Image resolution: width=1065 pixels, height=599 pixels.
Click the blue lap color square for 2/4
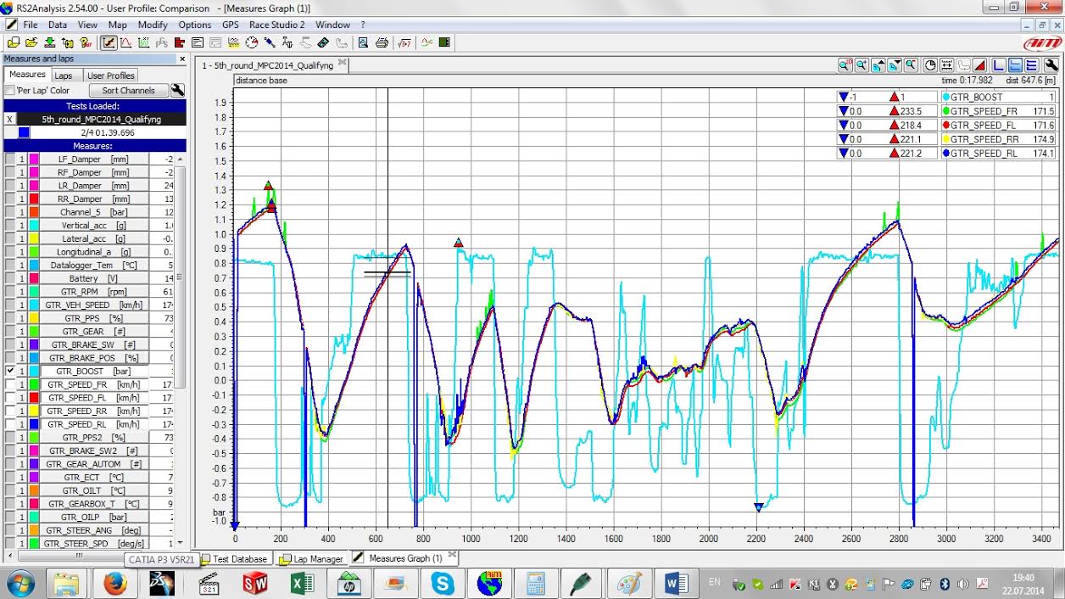[x=24, y=132]
